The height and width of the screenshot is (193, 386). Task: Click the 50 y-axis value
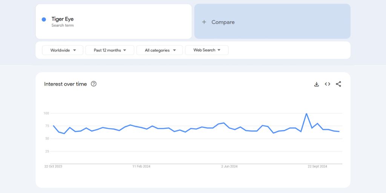pos(47,139)
